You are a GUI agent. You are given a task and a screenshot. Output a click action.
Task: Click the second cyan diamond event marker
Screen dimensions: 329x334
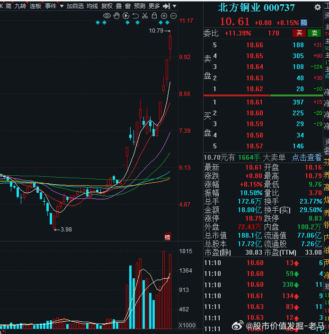point(105,23)
